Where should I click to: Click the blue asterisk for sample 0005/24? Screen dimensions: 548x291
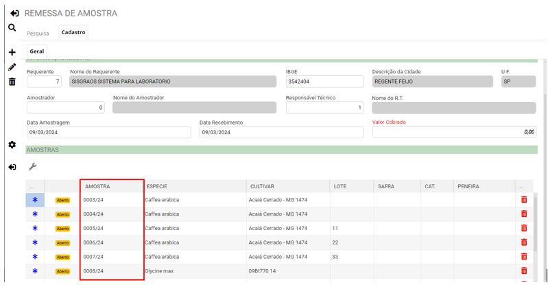click(x=35, y=228)
